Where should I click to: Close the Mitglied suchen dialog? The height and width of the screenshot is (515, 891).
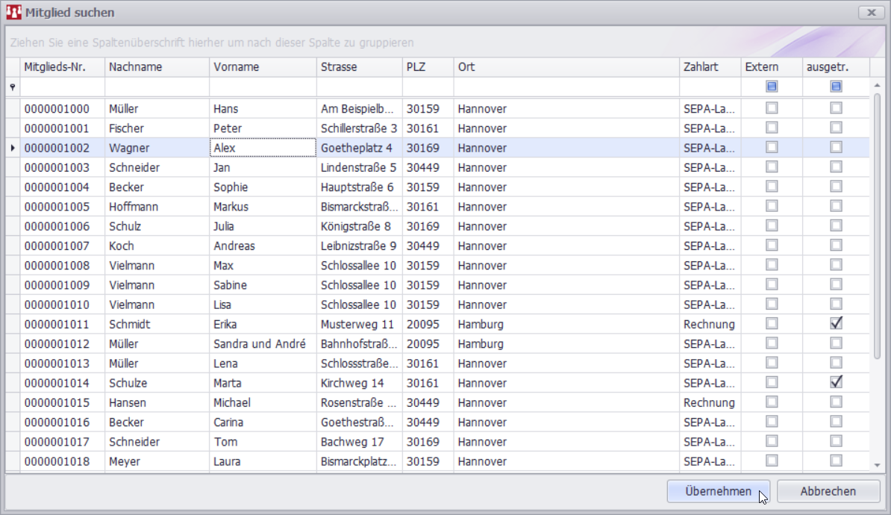click(x=871, y=12)
